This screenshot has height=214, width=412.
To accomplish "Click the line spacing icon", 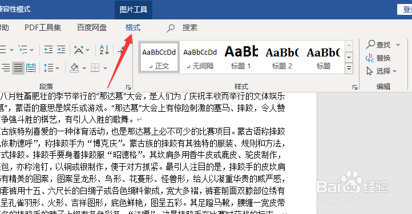I will (x=49, y=68).
